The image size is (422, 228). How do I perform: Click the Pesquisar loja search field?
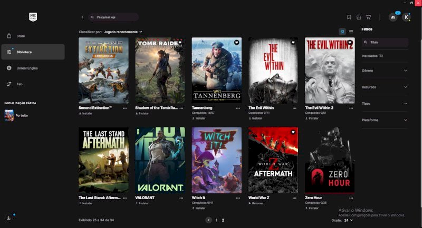click(x=113, y=17)
